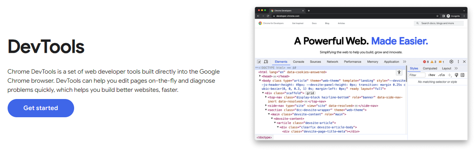The height and width of the screenshot is (151, 476).
Task: Collapse the div clearfix devsite-article-body node
Action: click(278, 127)
